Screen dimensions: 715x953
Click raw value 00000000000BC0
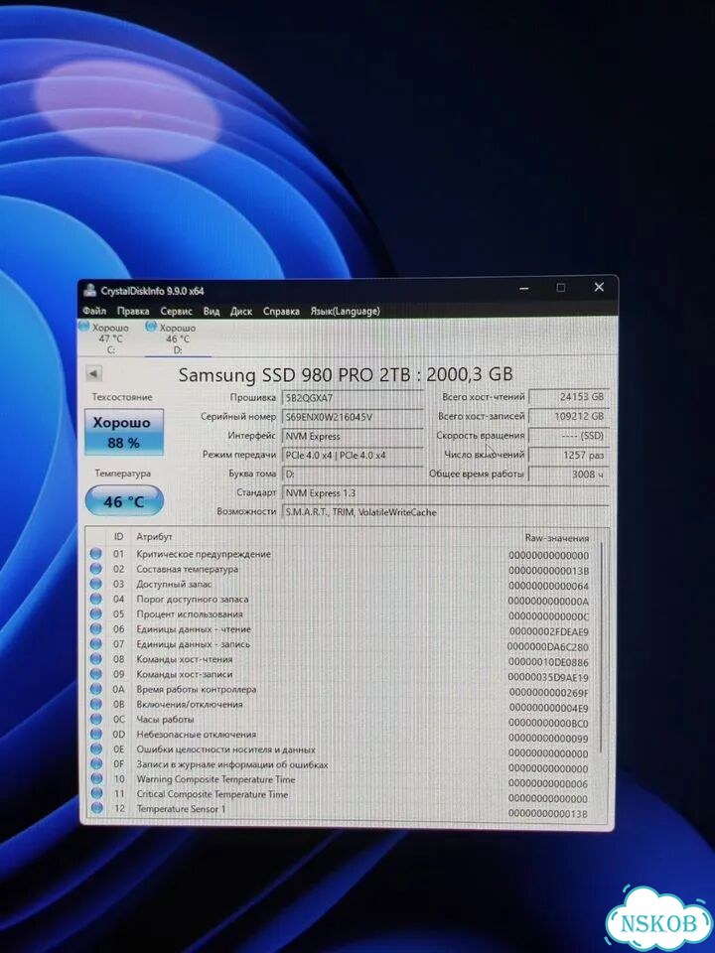[548, 723]
